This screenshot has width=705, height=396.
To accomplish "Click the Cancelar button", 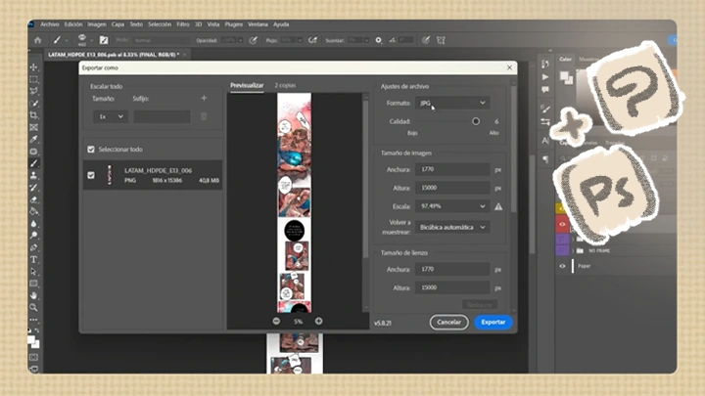I will [x=448, y=322].
